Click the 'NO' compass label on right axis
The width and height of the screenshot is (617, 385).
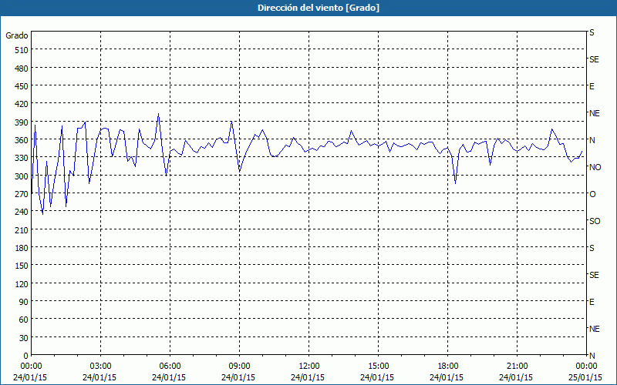595,167
